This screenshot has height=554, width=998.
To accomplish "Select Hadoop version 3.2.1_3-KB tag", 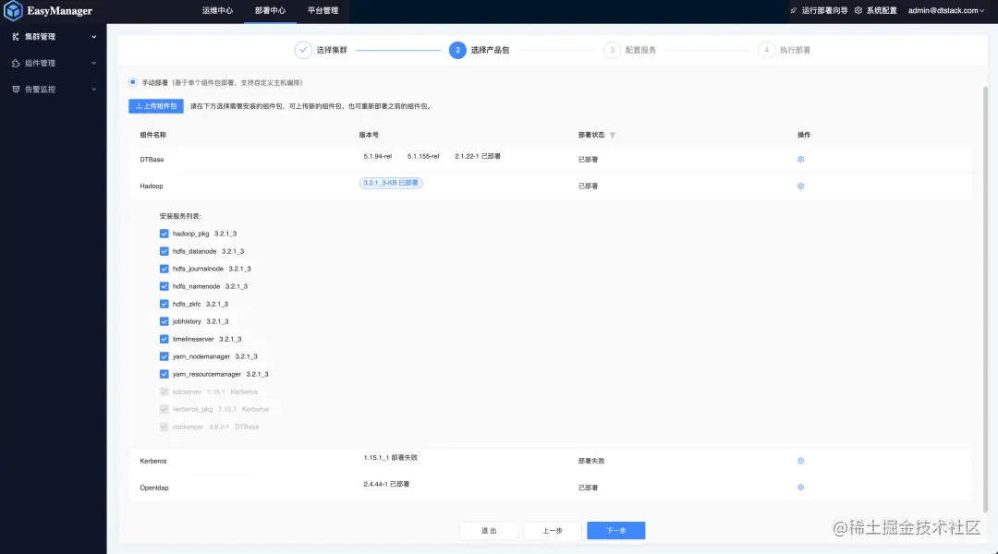I will 391,183.
